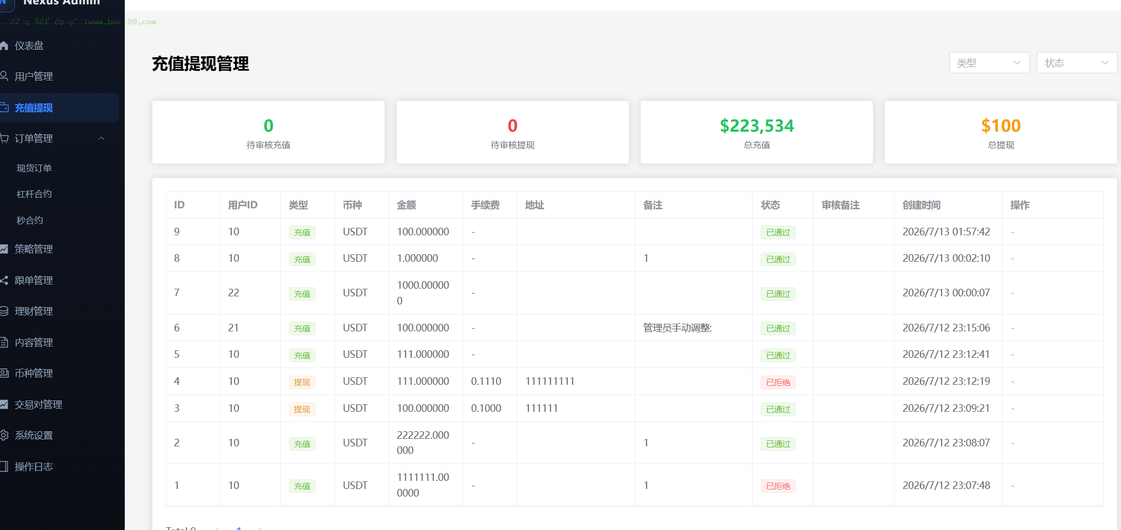Click the fee value 0.1000

(486, 409)
